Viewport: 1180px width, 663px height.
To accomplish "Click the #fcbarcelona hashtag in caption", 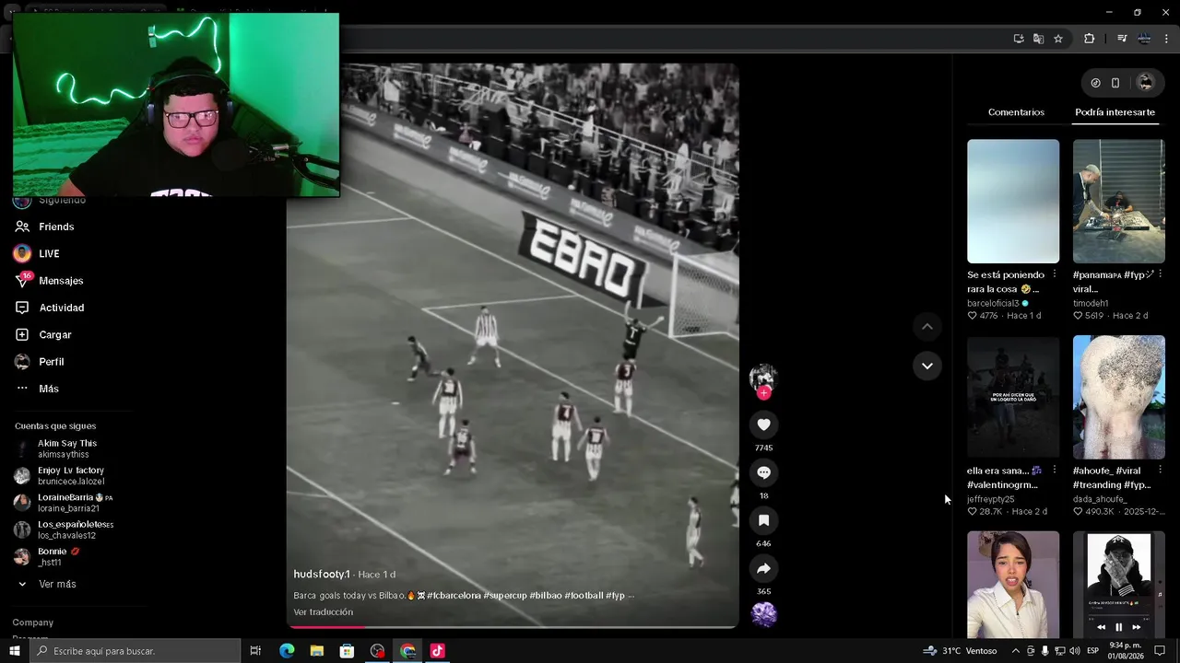I will 454,596.
